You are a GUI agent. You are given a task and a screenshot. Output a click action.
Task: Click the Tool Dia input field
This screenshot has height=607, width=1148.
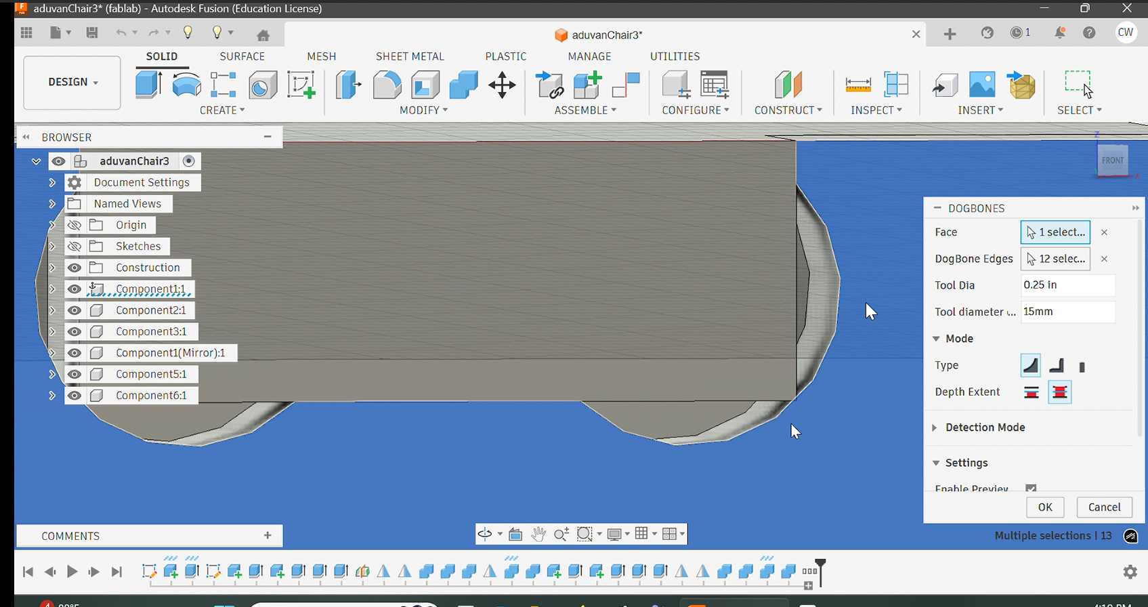(x=1067, y=285)
